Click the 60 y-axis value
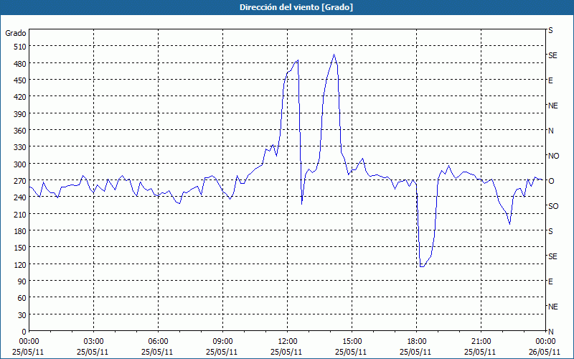The image size is (574, 359). [22, 298]
